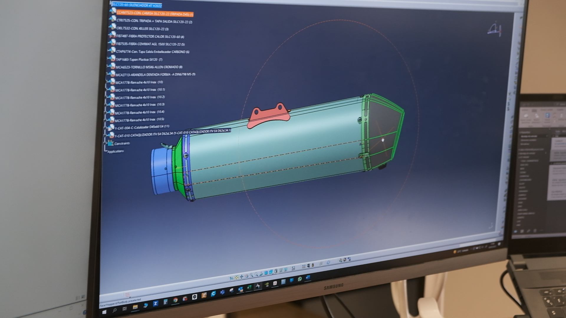Click the Fly Mode icon in view toolbar
The image size is (566, 318).
pyautogui.click(x=231, y=278)
